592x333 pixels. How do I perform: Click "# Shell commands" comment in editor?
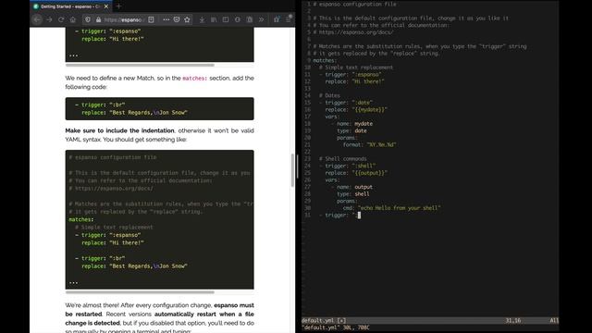tap(343, 159)
